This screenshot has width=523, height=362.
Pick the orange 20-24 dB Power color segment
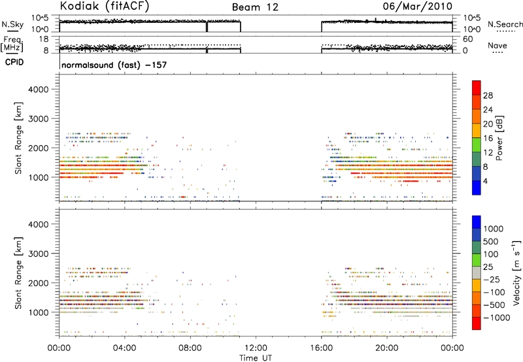(x=477, y=116)
